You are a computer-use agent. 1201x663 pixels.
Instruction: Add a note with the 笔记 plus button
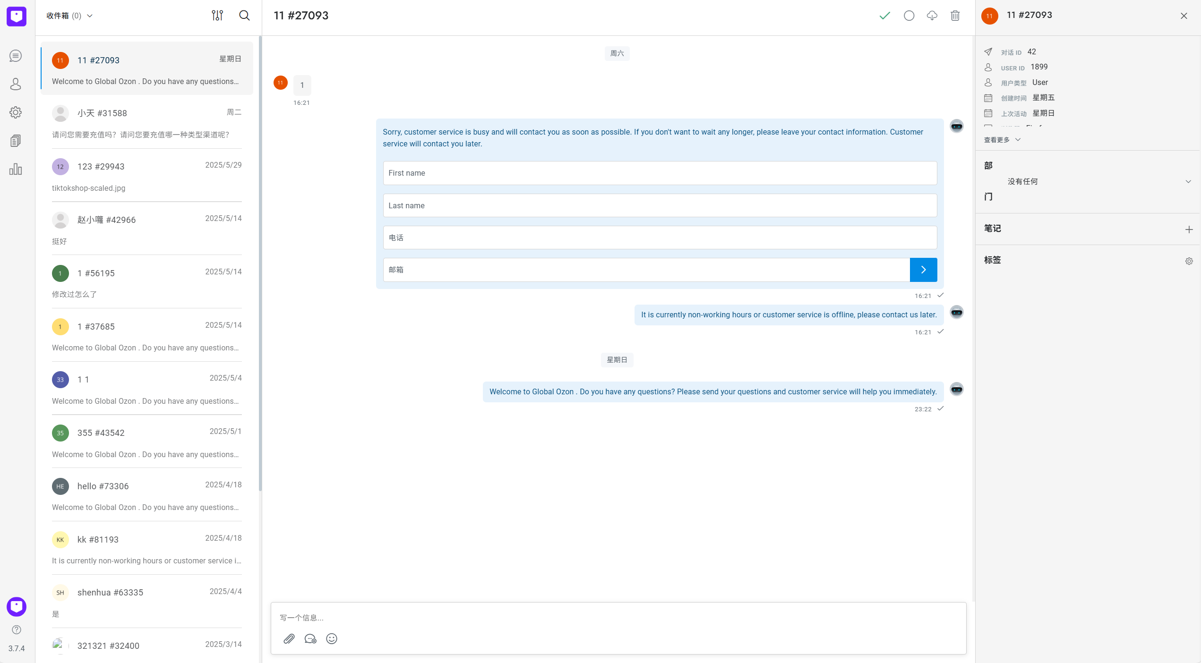point(1189,229)
